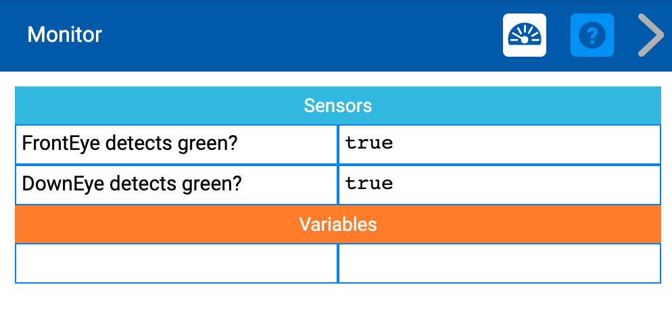Toggle the monitor display via the gauge button
This screenshot has width=672, height=316.
click(524, 35)
